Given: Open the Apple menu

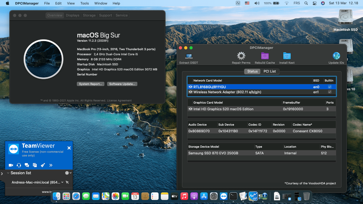Looking at the screenshot, I should click(7, 3).
